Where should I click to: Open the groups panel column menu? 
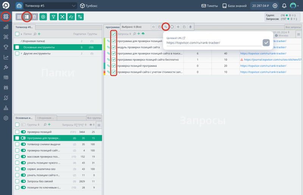click(99, 125)
